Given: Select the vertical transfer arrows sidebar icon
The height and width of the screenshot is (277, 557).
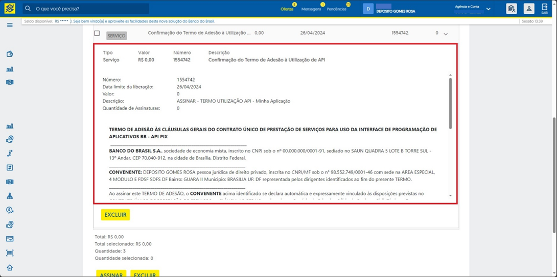Looking at the screenshot, I should (x=10, y=154).
